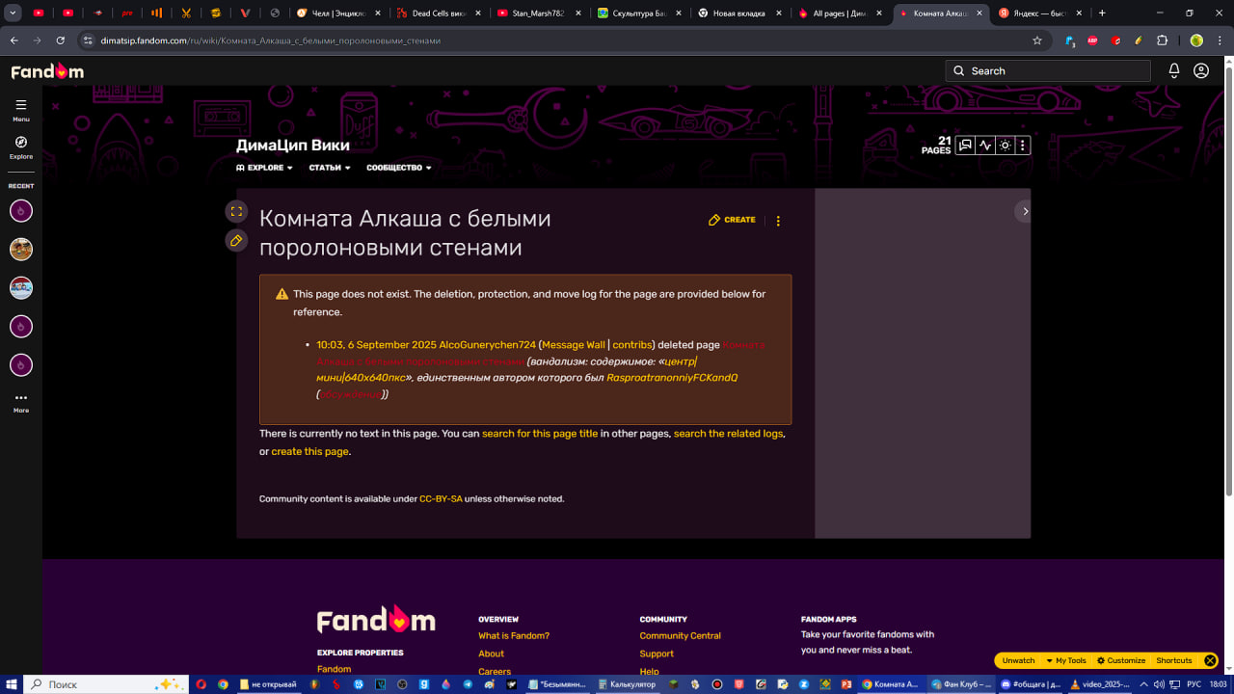
Task: Toggle light/dark theme switch icon
Action: coord(1005,146)
